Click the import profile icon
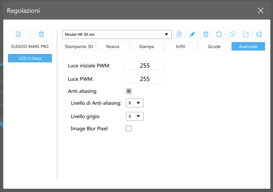The width and height of the screenshot is (273, 192). point(232,34)
